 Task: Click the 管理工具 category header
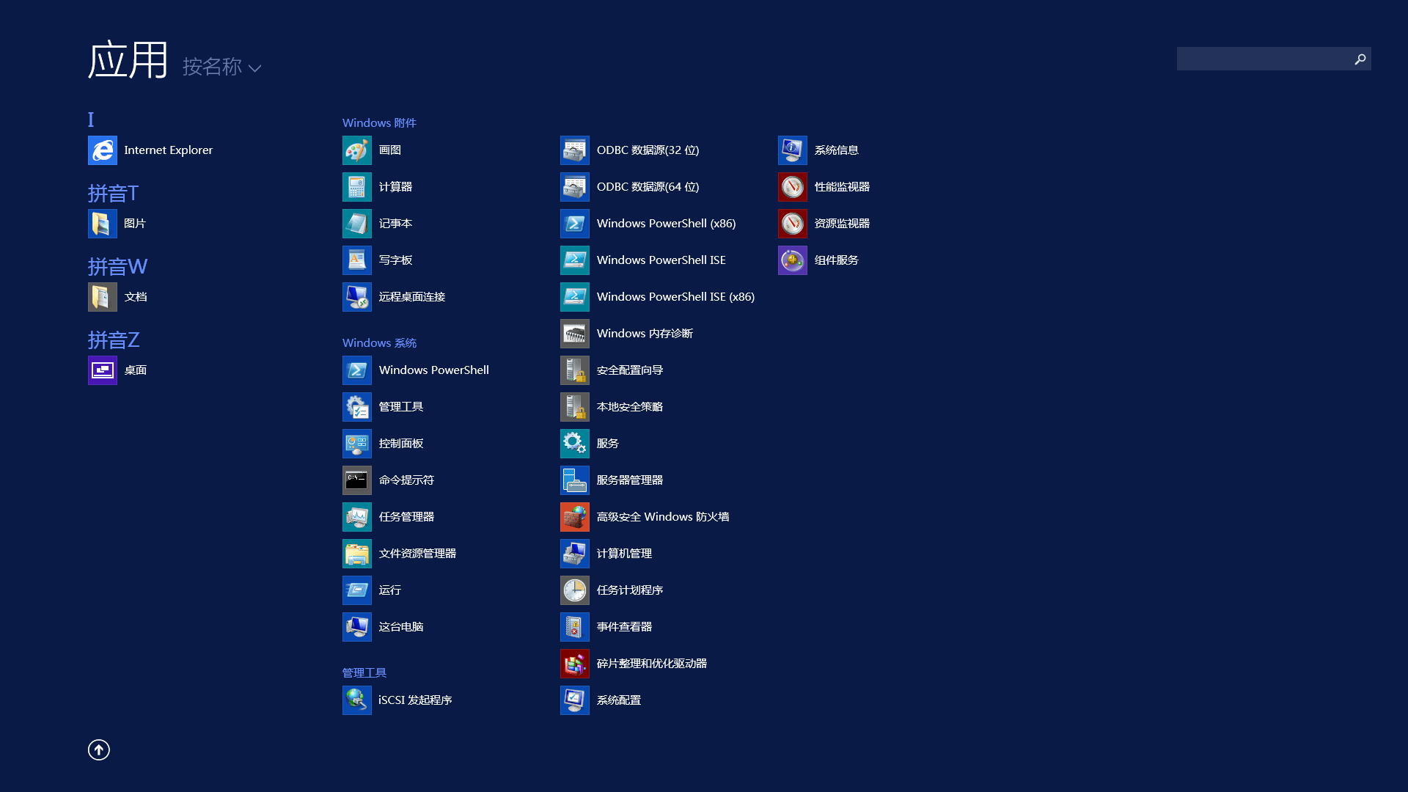(x=364, y=672)
